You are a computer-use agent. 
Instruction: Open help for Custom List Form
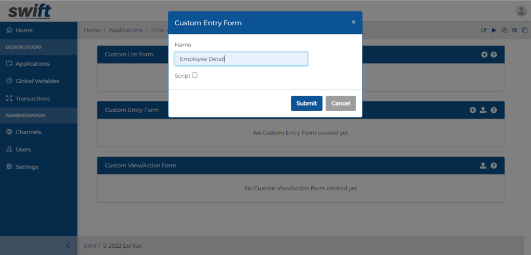click(494, 54)
